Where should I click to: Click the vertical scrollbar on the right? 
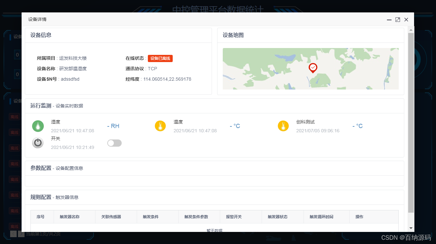[x=411, y=98]
